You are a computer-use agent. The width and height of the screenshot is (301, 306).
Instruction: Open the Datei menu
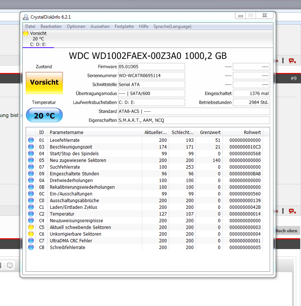30,26
